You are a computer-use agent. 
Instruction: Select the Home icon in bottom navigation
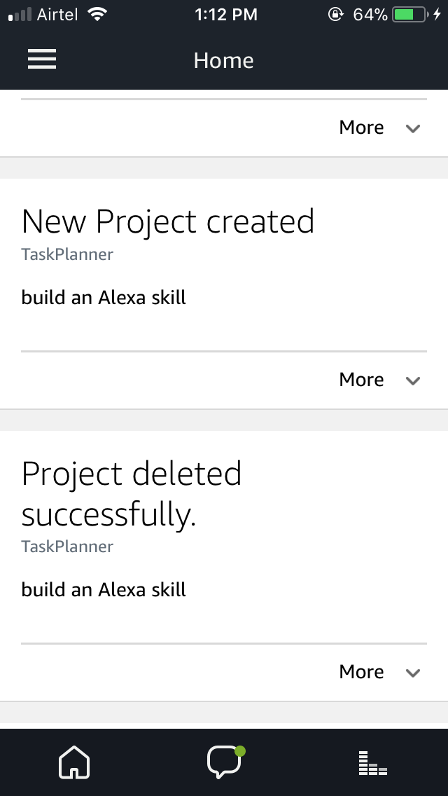(x=74, y=762)
